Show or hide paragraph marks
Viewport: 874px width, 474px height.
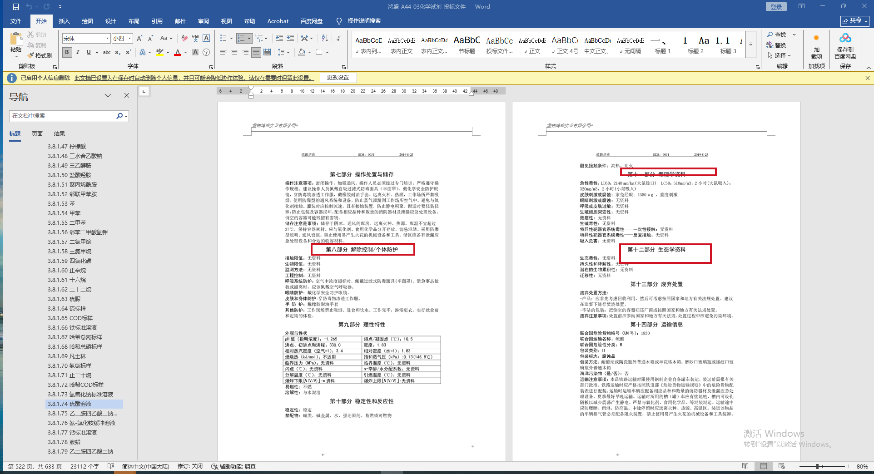[x=339, y=39]
